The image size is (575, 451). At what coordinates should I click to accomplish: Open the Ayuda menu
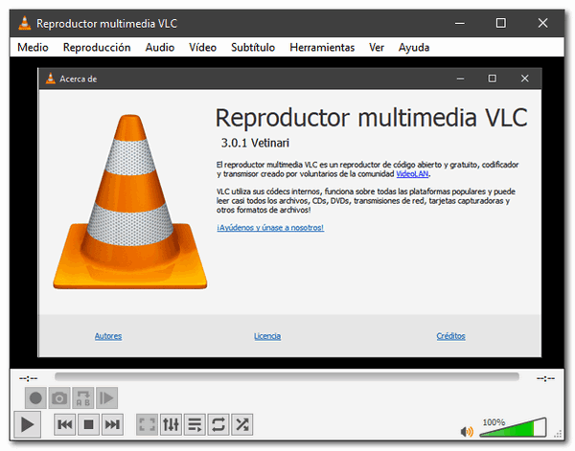[414, 47]
